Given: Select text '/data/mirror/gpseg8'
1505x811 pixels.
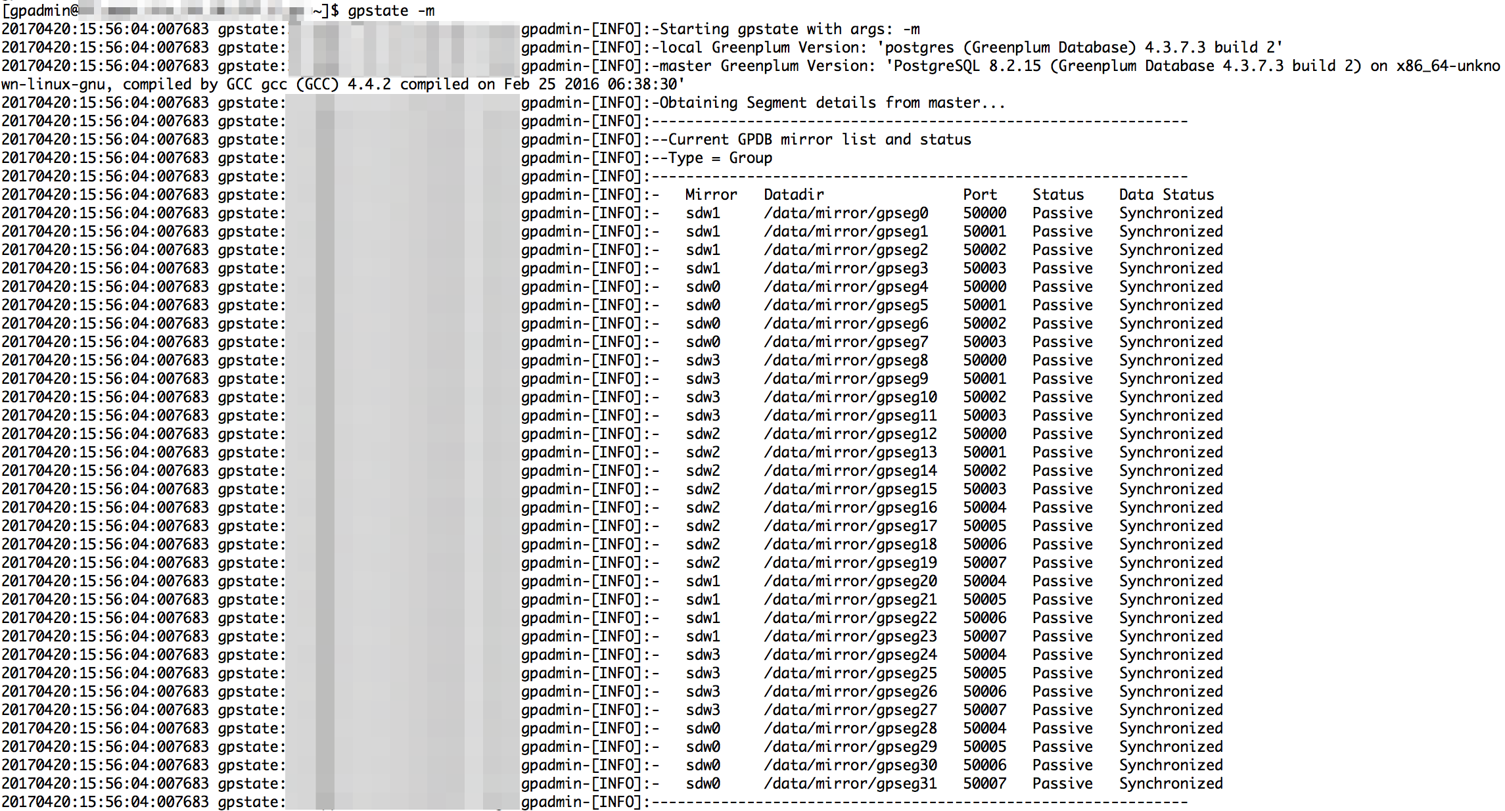Looking at the screenshot, I should [846, 360].
